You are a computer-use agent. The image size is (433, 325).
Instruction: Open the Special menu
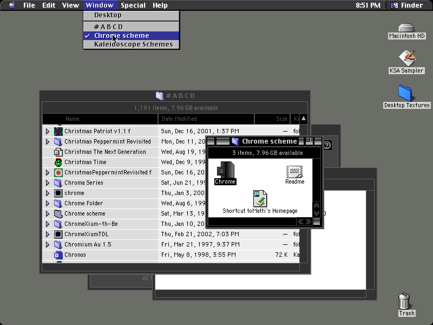click(x=133, y=5)
